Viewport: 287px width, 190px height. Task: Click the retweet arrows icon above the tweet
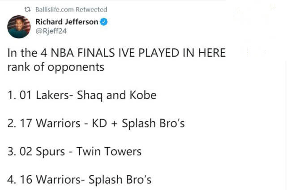[x=27, y=9]
